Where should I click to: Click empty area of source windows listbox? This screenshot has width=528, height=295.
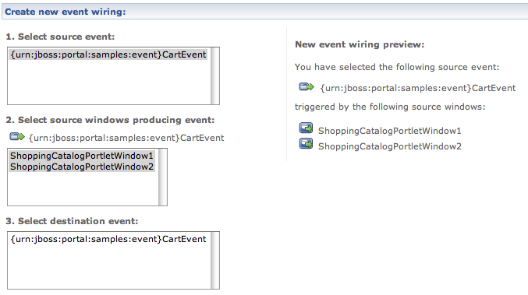(83, 188)
